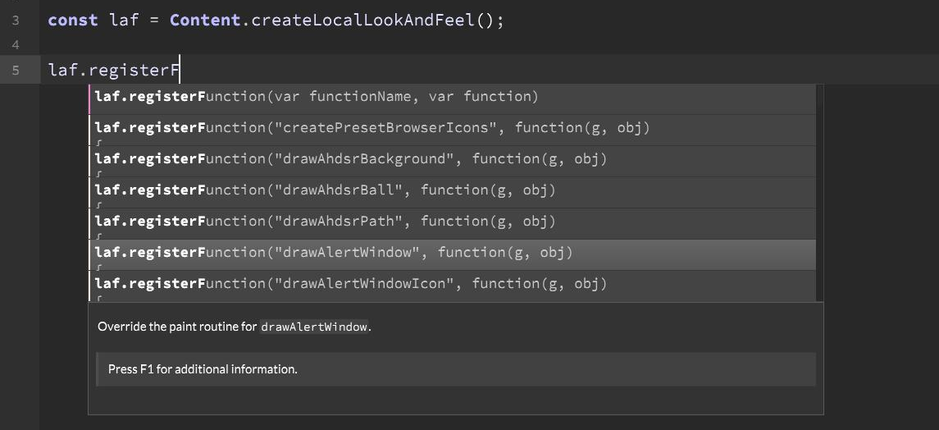939x430 pixels.
Task: Click the Override the paint routine description text
Action: point(177,327)
